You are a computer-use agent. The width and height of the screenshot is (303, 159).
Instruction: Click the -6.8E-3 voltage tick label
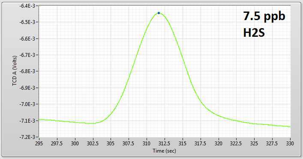pos(27,71)
